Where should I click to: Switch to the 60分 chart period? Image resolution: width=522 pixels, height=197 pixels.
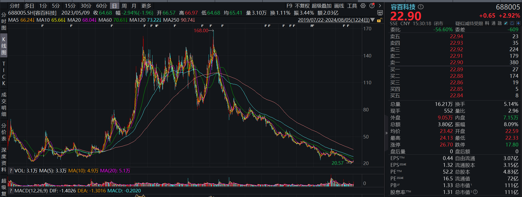(101, 6)
